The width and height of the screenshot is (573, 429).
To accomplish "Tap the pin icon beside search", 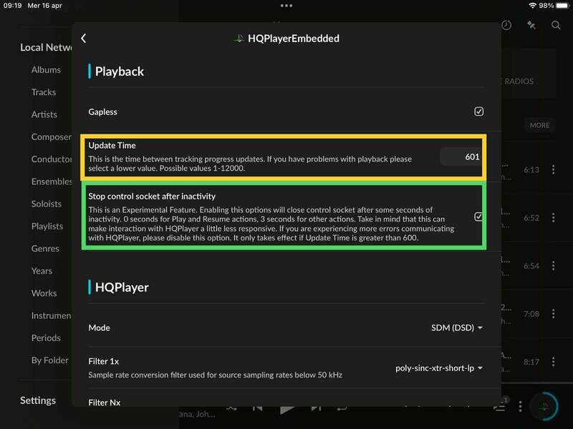I will point(531,25).
